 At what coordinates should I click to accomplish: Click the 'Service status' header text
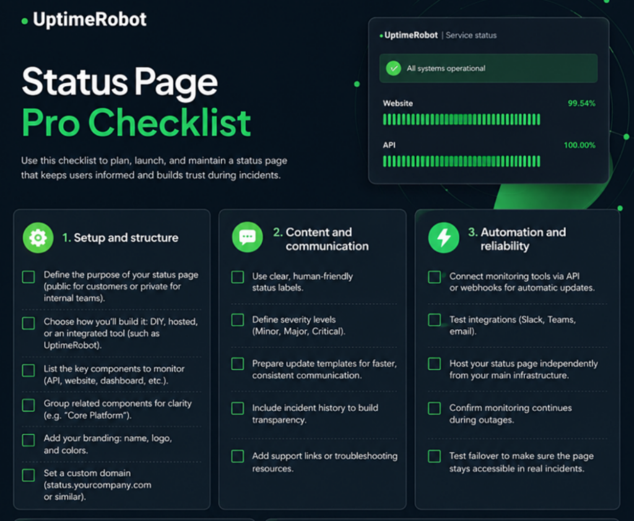(x=471, y=35)
